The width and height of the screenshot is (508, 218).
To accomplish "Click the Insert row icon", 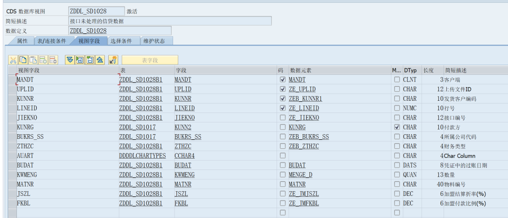I will (43, 60).
